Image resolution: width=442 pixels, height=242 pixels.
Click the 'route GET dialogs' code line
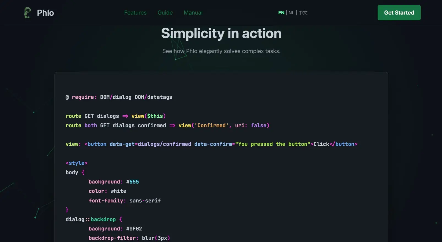click(x=116, y=116)
